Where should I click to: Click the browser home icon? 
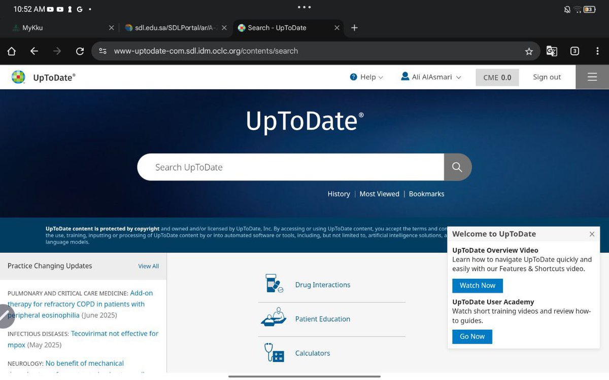12,51
